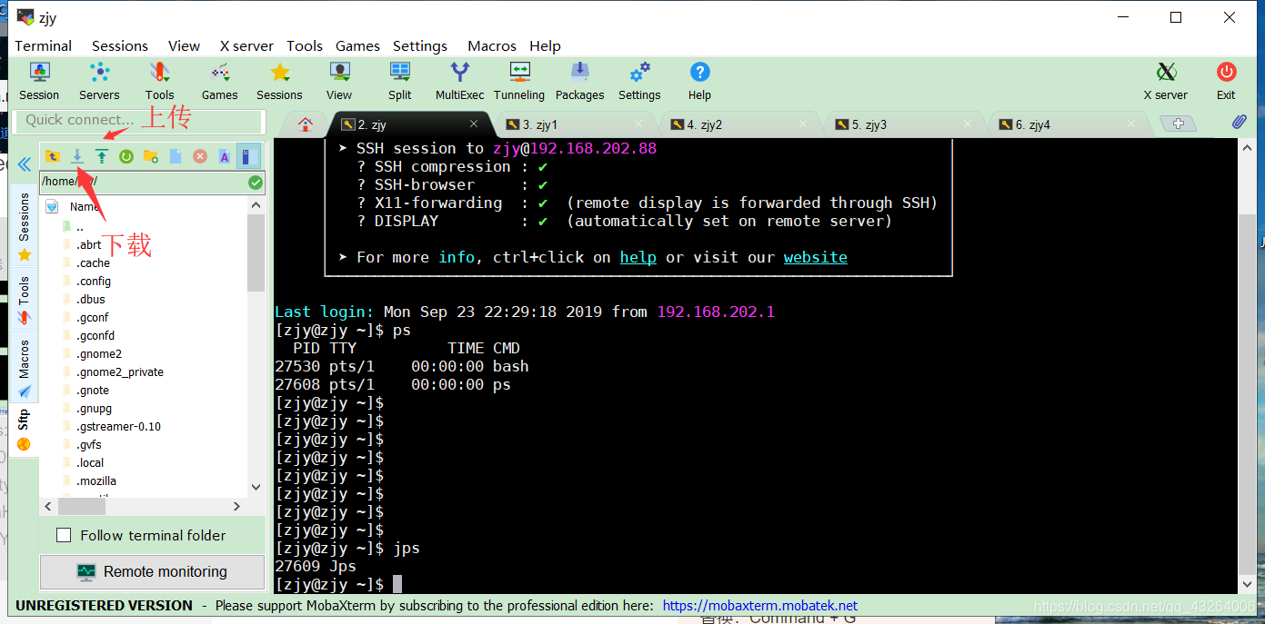Screen dimensions: 1265x624
Task: Open the Tools toolbar icon
Action: coord(159,81)
